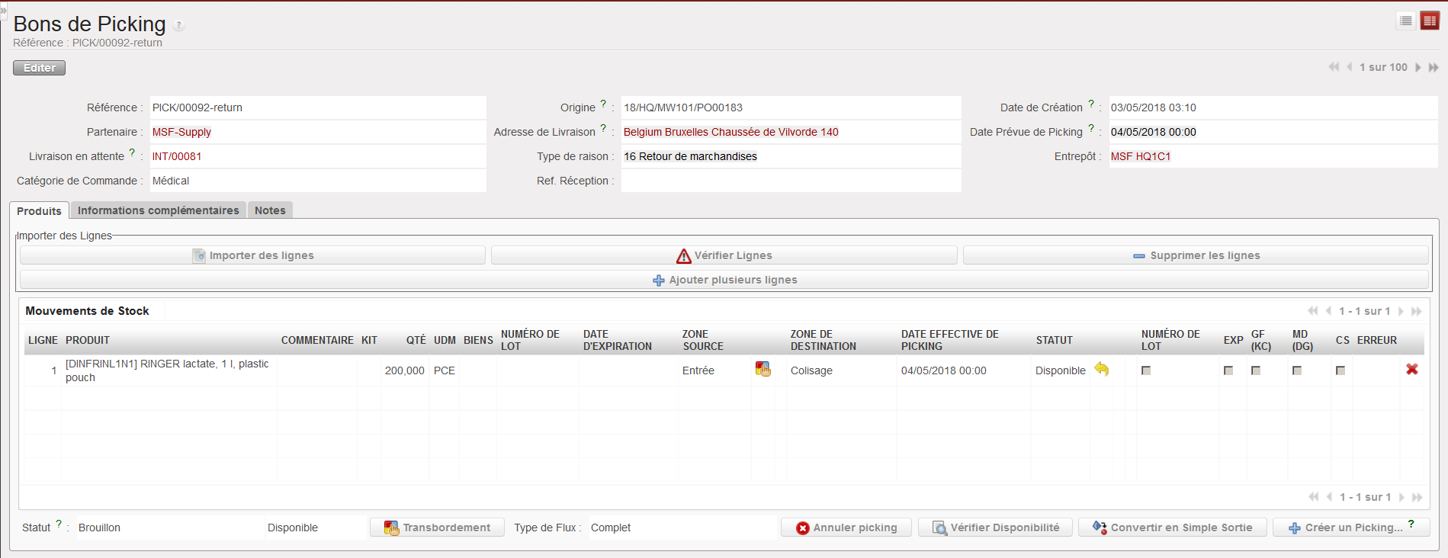Click Ajouter plusieurs lignes button
Image resolution: width=1448 pixels, height=558 pixels.
pos(724,280)
